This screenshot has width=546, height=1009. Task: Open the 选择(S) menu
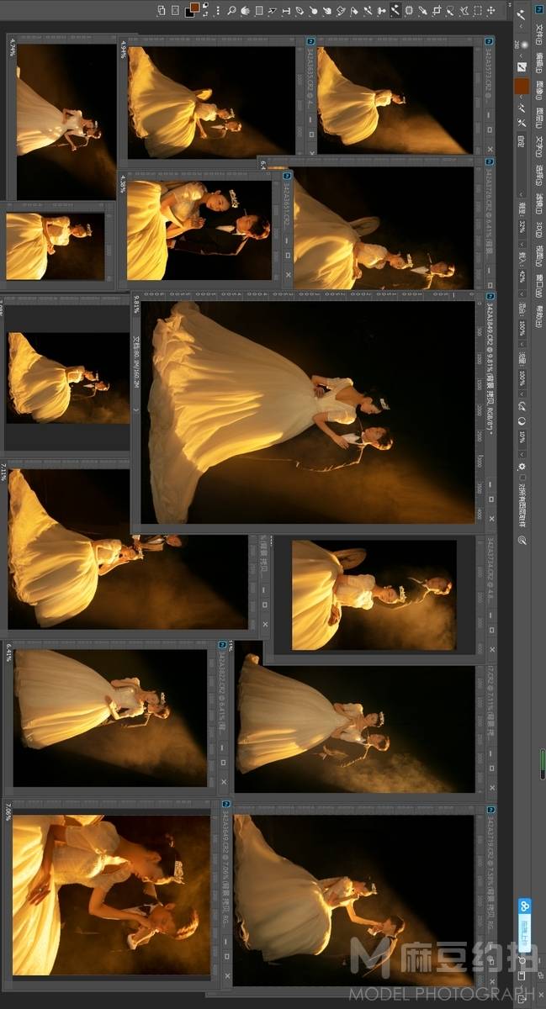[539, 177]
